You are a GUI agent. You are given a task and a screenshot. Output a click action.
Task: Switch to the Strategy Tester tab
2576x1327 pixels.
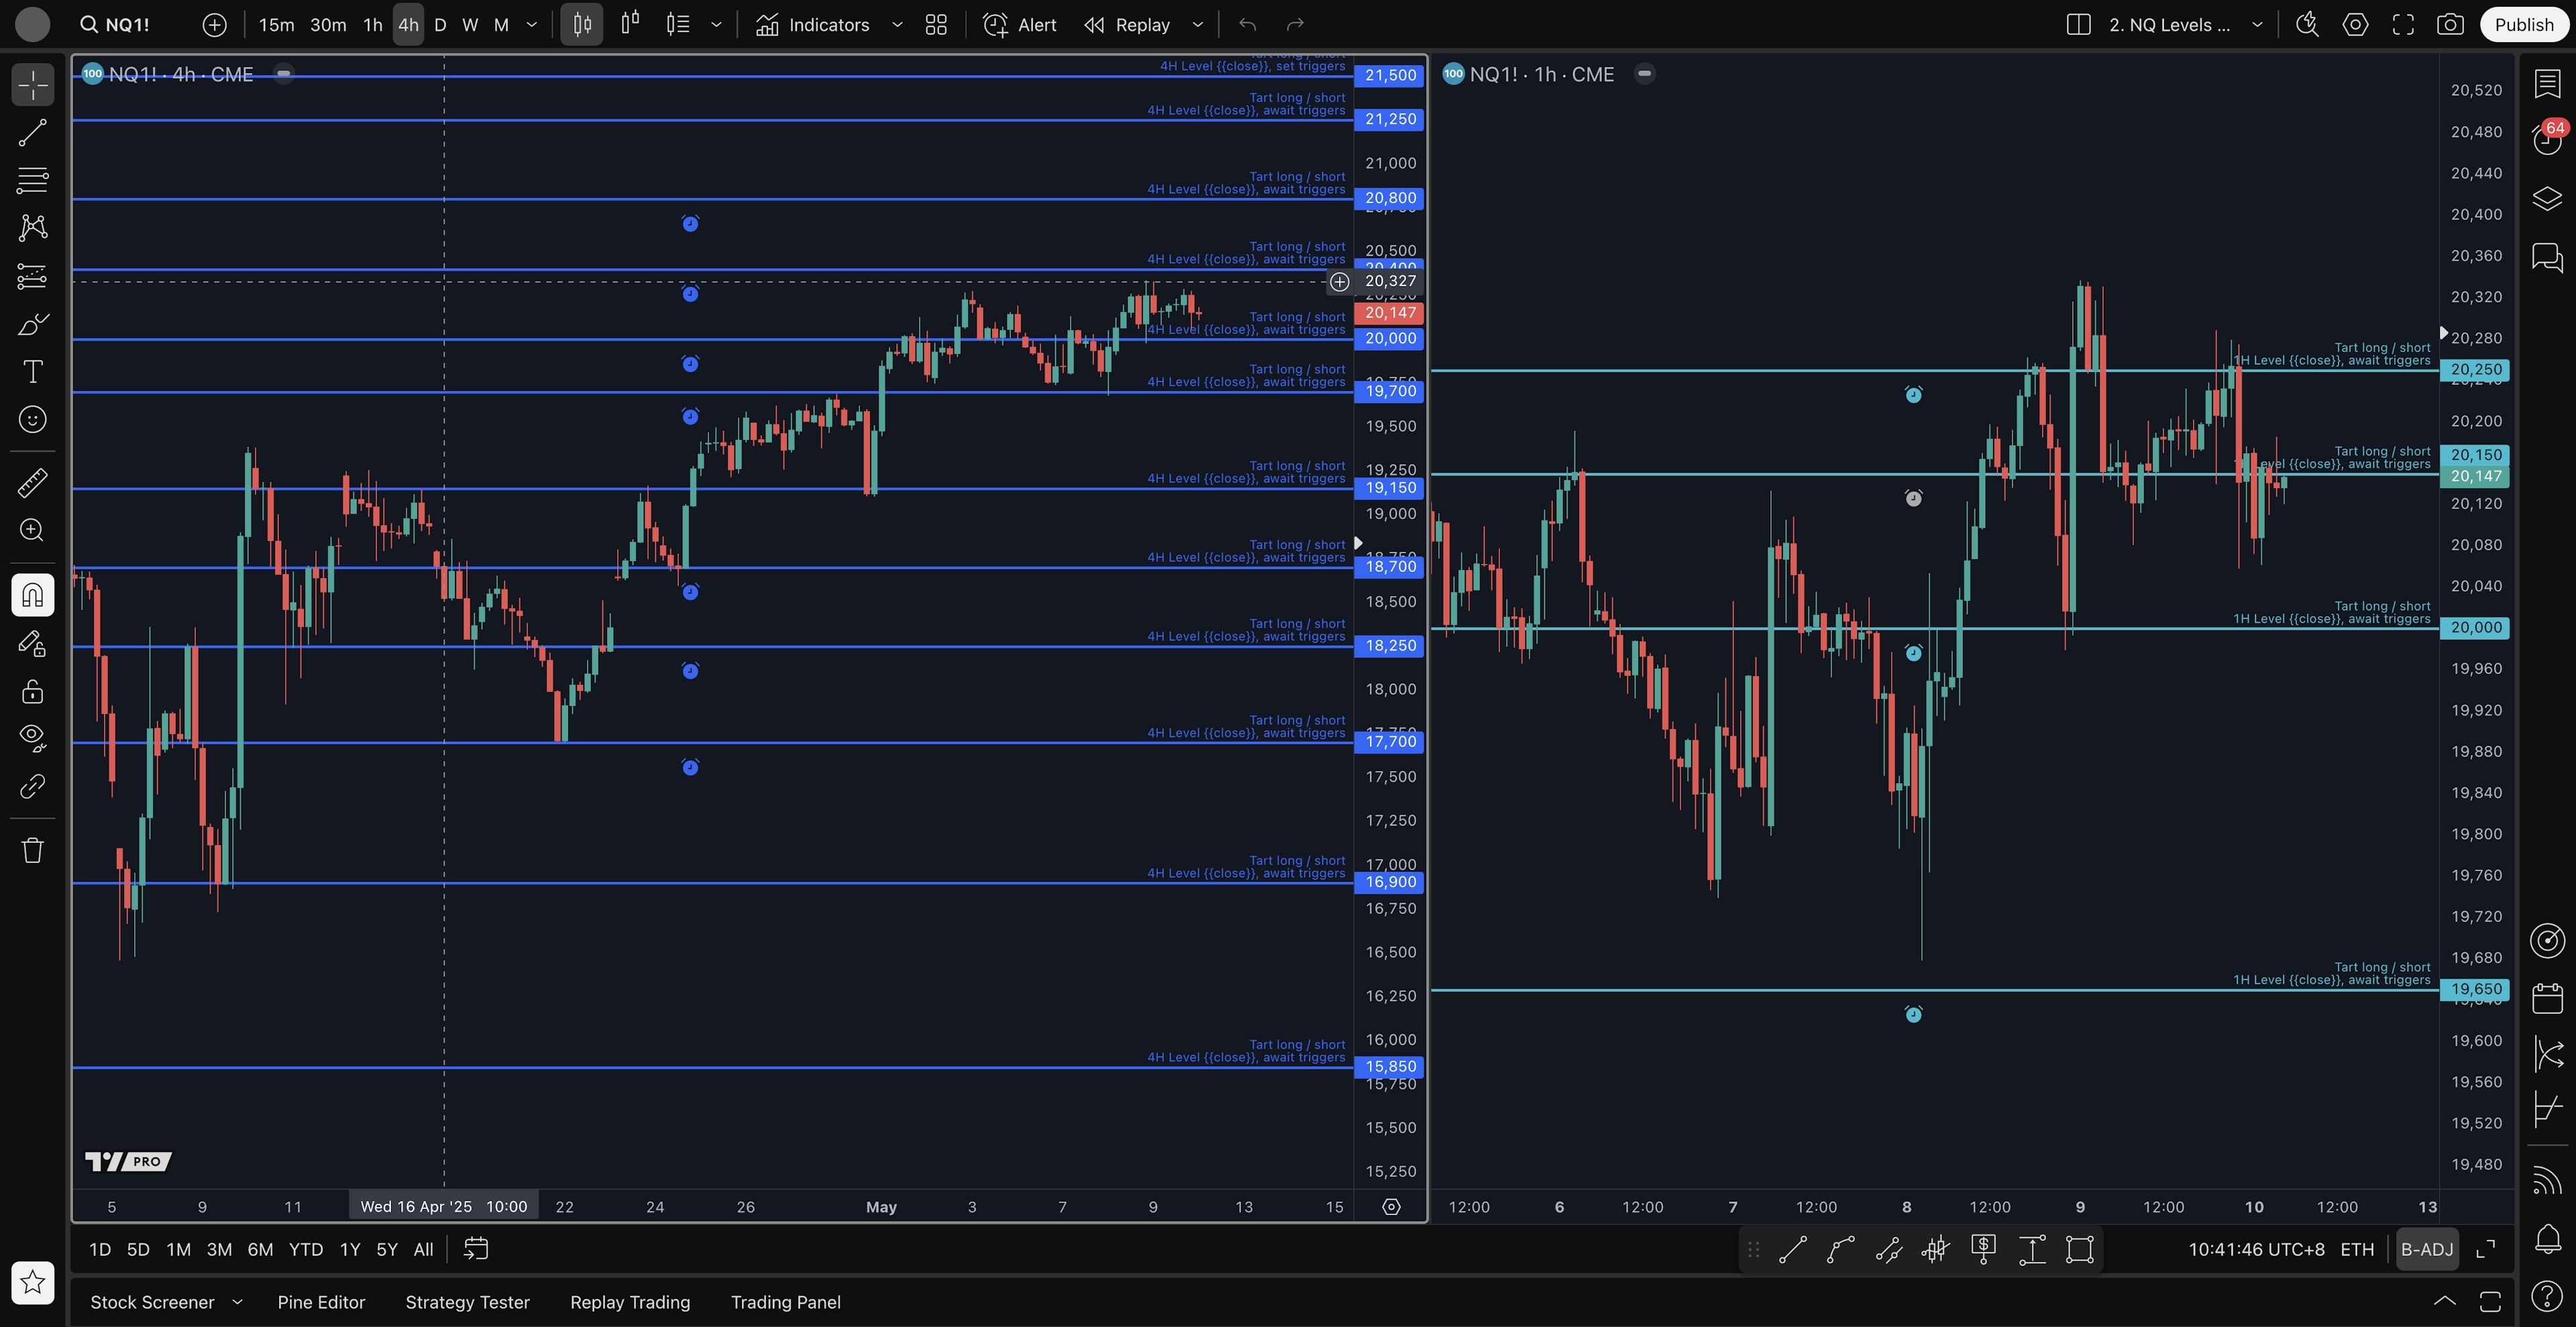pyautogui.click(x=467, y=1302)
